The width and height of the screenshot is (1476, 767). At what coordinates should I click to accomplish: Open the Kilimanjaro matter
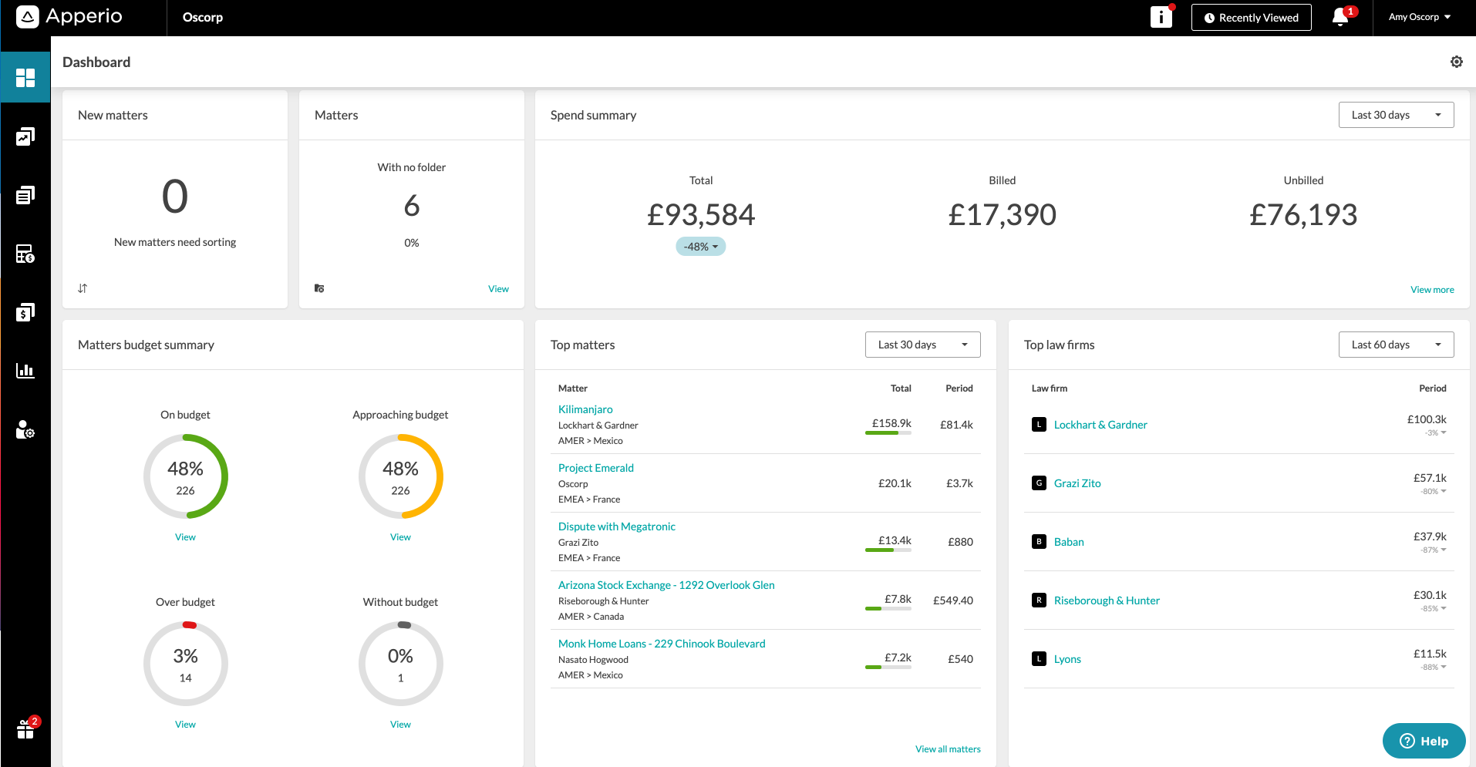point(585,409)
